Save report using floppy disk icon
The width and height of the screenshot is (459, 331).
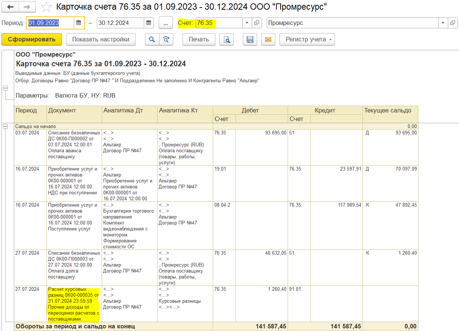250,39
